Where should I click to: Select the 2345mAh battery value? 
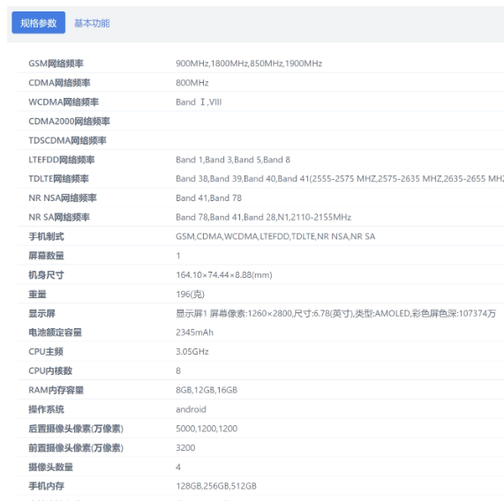pyautogui.click(x=195, y=333)
